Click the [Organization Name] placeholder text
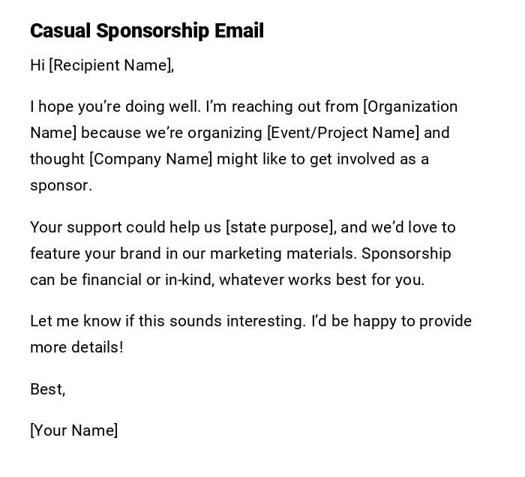This screenshot has height=477, width=525. click(410, 106)
